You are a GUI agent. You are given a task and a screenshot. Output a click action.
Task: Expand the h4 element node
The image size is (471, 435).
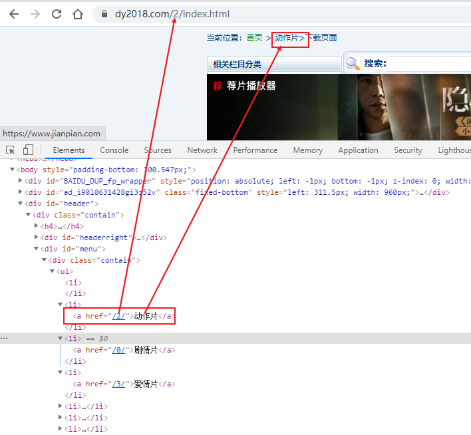tap(36, 225)
